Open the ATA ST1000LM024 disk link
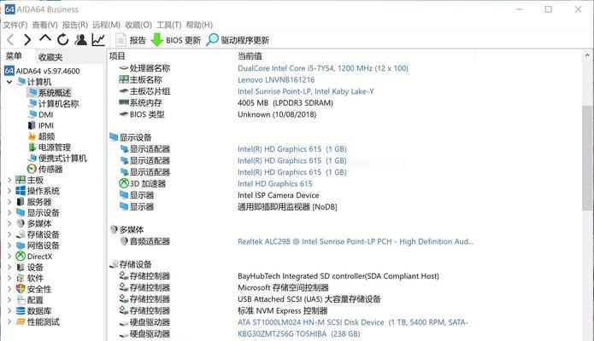Screen dimensions: 594x341 [353, 322]
